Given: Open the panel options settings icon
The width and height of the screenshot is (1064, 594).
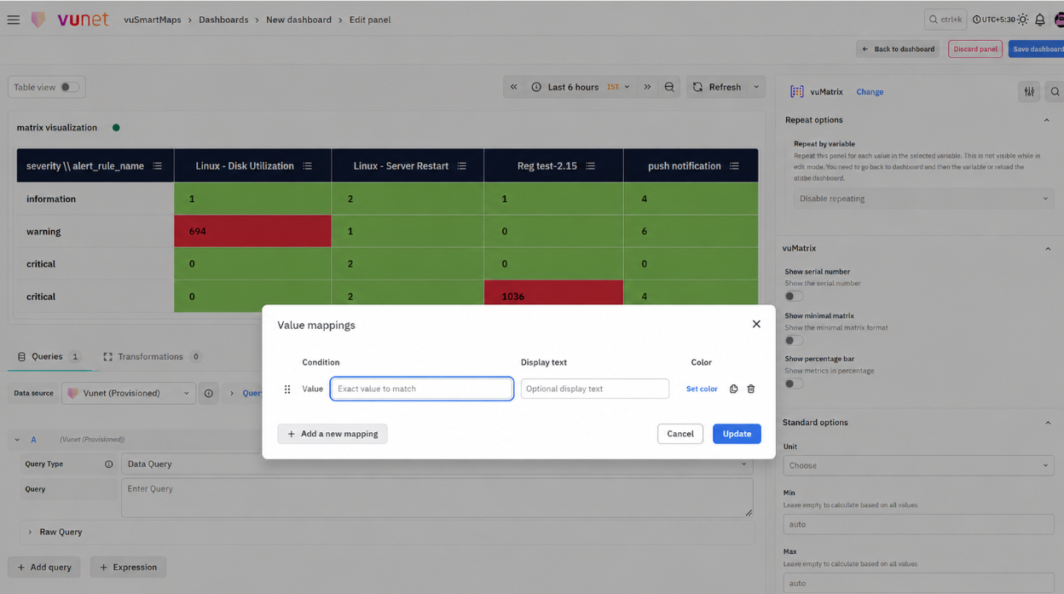Looking at the screenshot, I should (1029, 92).
